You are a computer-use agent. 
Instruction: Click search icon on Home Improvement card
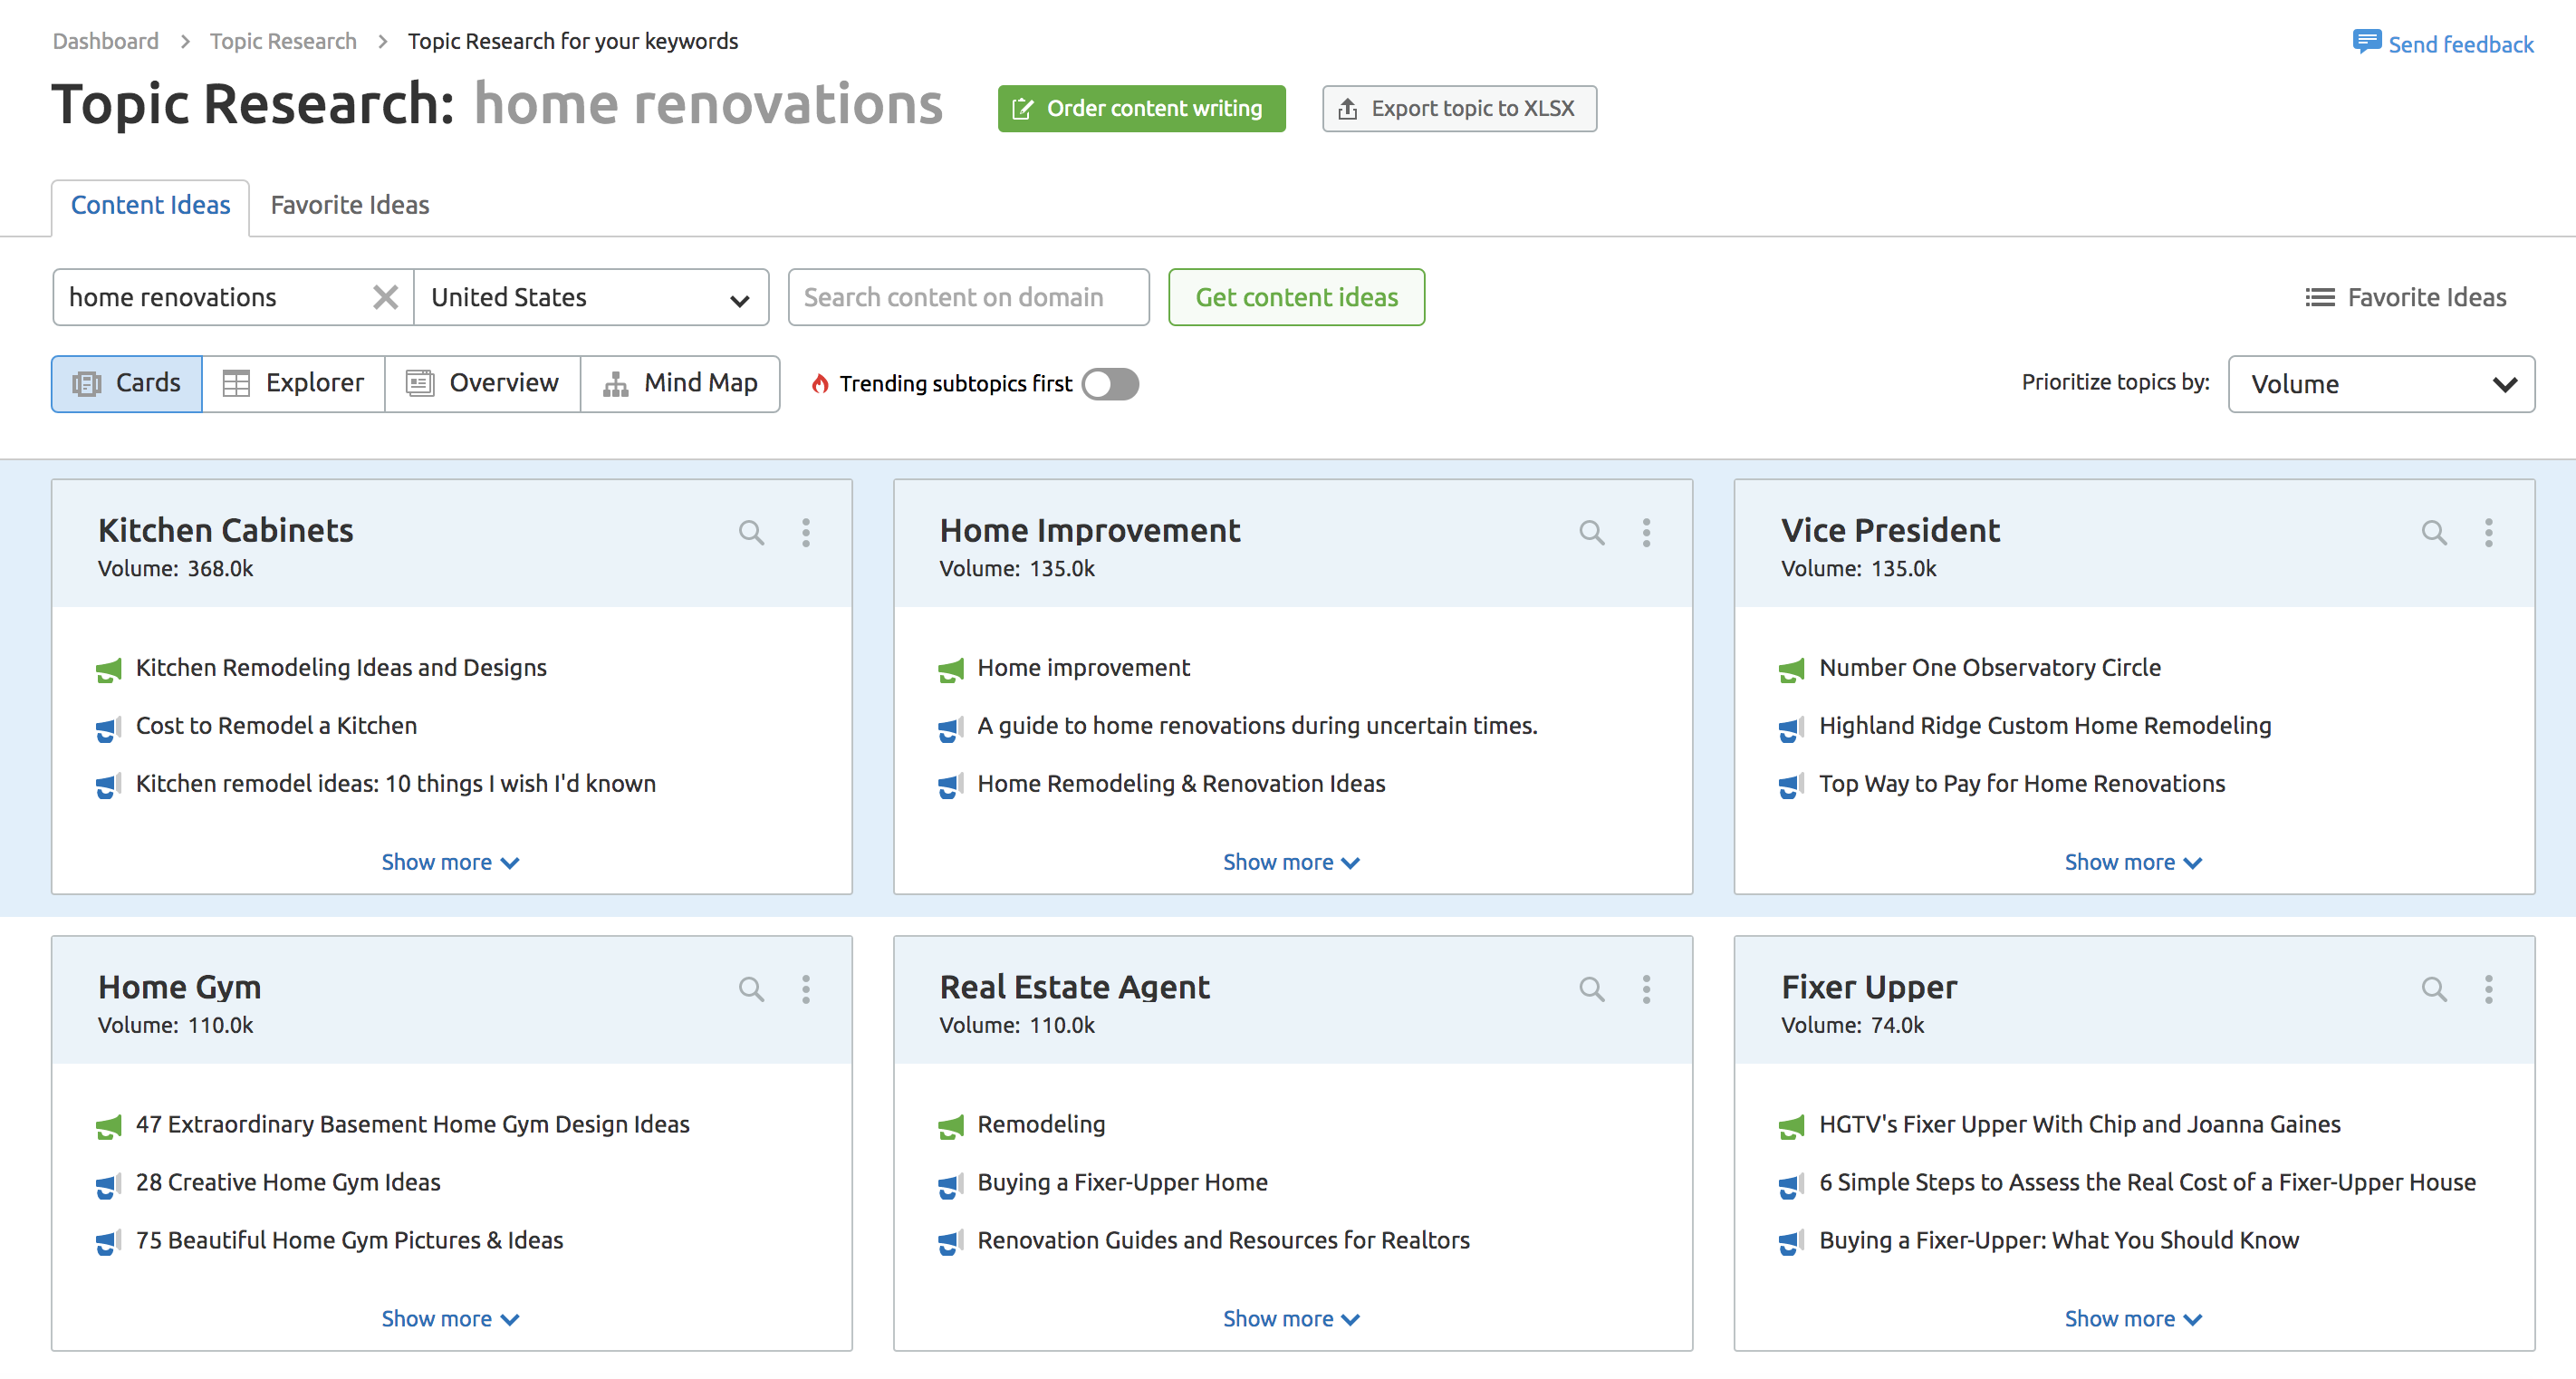1592,533
